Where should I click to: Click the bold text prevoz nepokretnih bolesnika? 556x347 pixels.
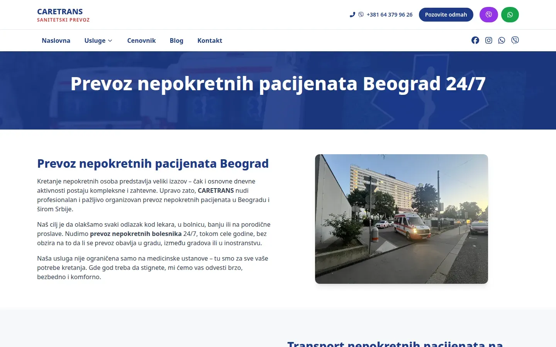pos(136,234)
